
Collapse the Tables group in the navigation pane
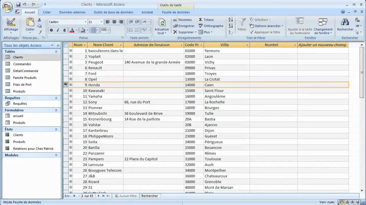(56, 52)
